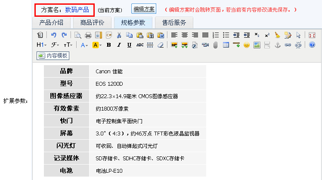
Task: Redo the last edit
Action: click(x=64, y=35)
